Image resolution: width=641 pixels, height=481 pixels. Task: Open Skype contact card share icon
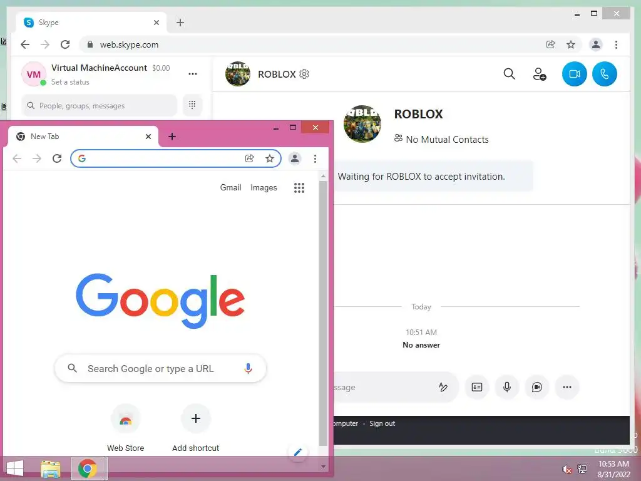pos(476,387)
